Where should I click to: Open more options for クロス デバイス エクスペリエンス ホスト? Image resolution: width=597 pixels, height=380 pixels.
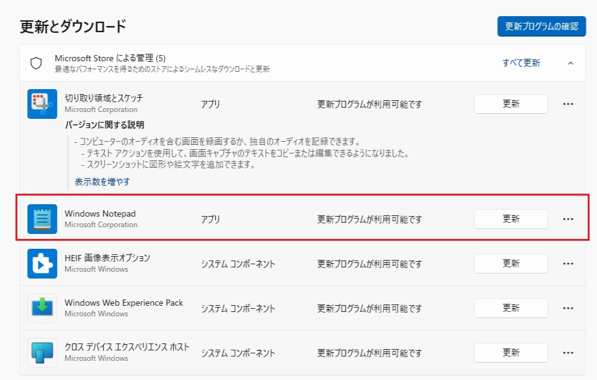pyautogui.click(x=568, y=352)
